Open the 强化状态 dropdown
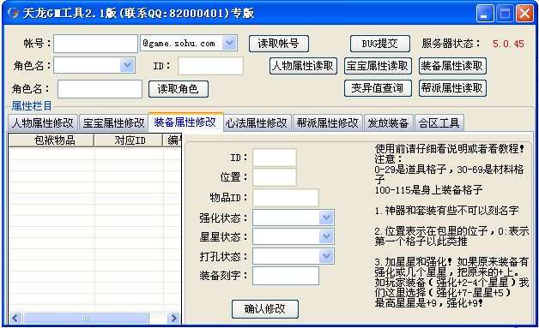Viewport: 539px width, 328px height. [326, 218]
